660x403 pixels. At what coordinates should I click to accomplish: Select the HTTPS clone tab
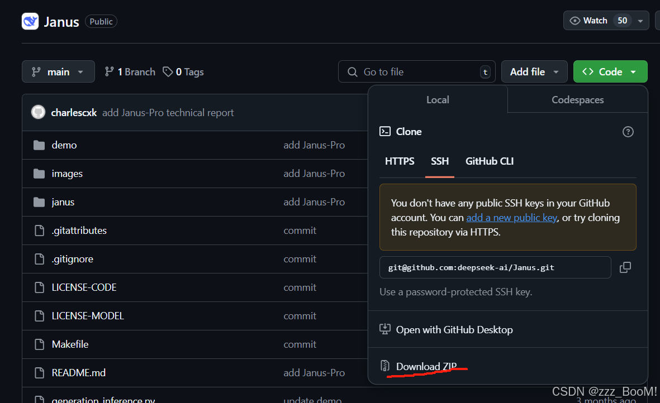(x=400, y=161)
